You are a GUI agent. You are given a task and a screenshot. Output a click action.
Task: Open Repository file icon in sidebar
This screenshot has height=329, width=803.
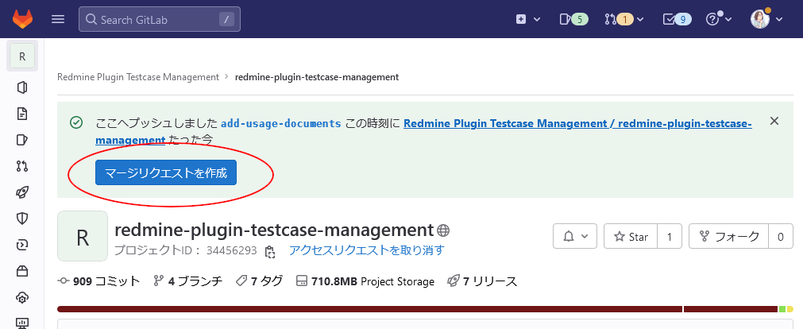coord(22,114)
